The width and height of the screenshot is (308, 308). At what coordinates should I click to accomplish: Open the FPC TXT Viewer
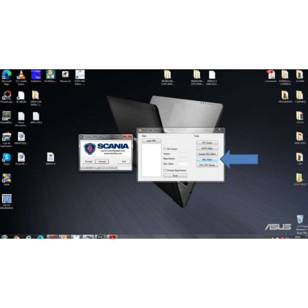(207, 165)
